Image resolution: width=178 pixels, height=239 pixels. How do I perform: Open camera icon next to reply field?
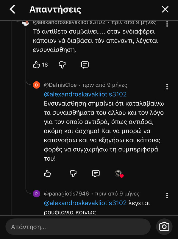click(x=164, y=227)
